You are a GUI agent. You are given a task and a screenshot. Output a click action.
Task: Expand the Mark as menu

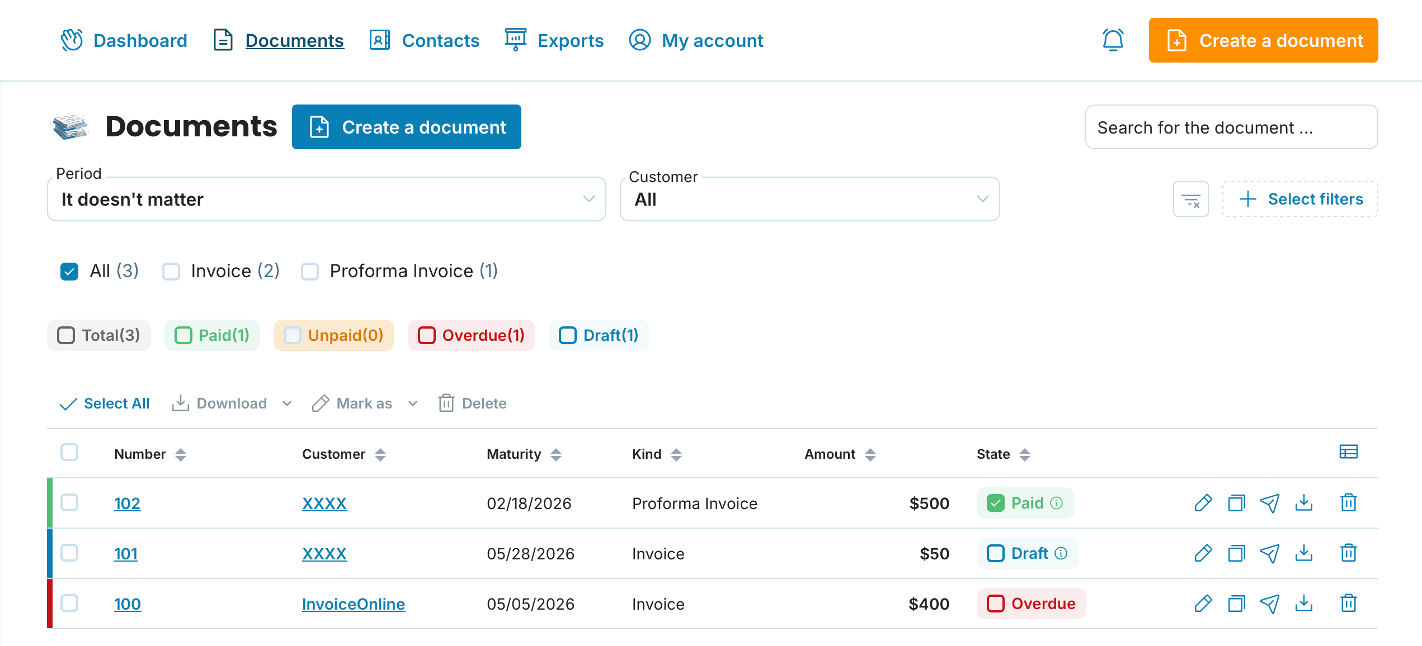[x=413, y=403]
